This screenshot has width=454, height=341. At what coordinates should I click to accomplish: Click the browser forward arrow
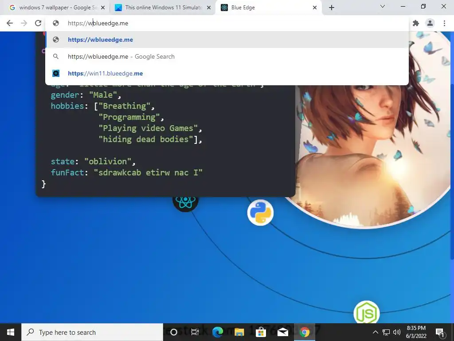24,23
